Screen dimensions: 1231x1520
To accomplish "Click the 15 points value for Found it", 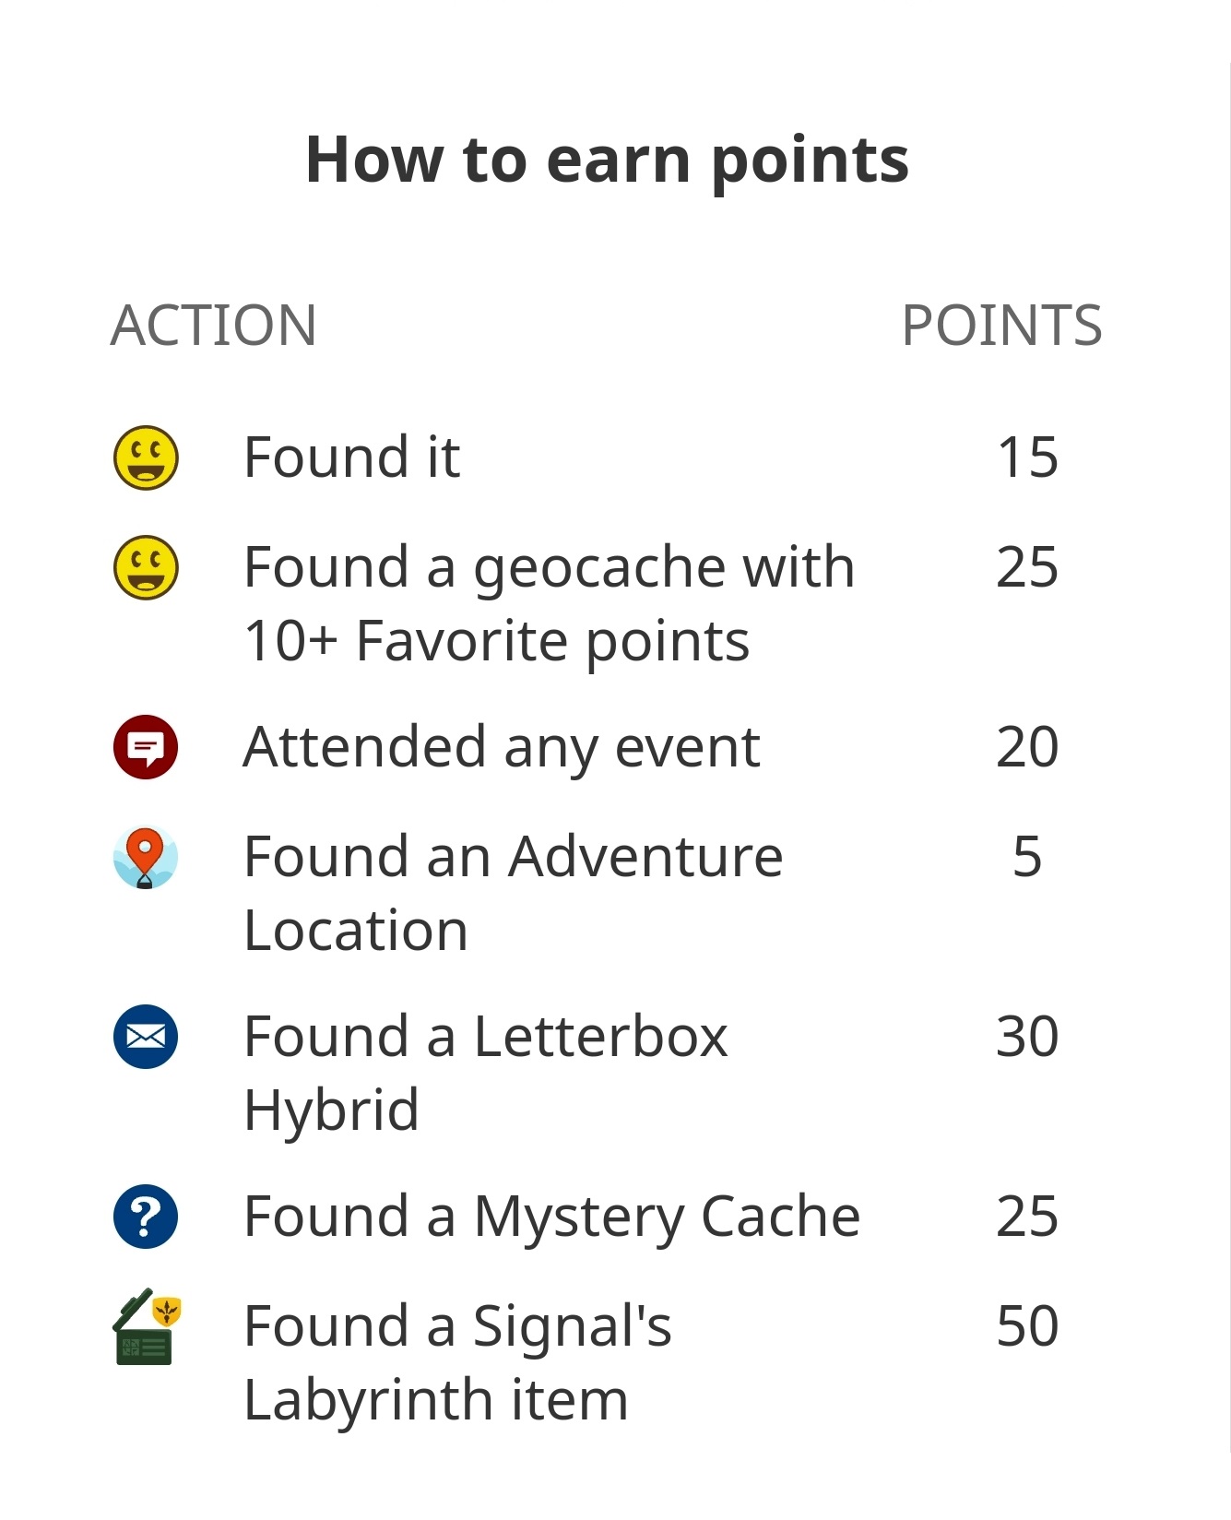I will tap(1027, 457).
